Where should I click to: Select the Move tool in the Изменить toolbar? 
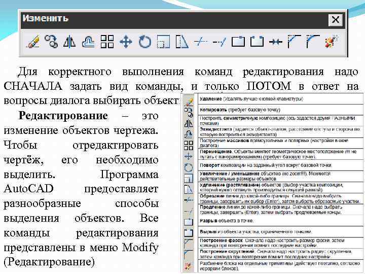point(126,42)
